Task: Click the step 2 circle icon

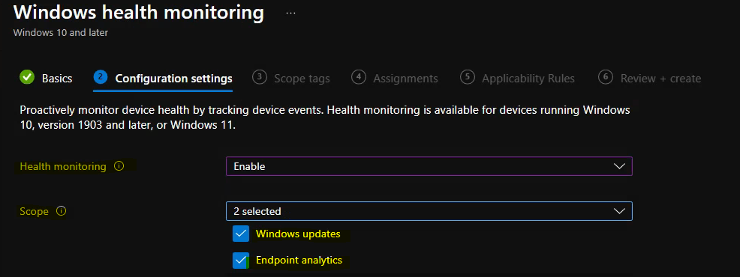Action: point(101,77)
